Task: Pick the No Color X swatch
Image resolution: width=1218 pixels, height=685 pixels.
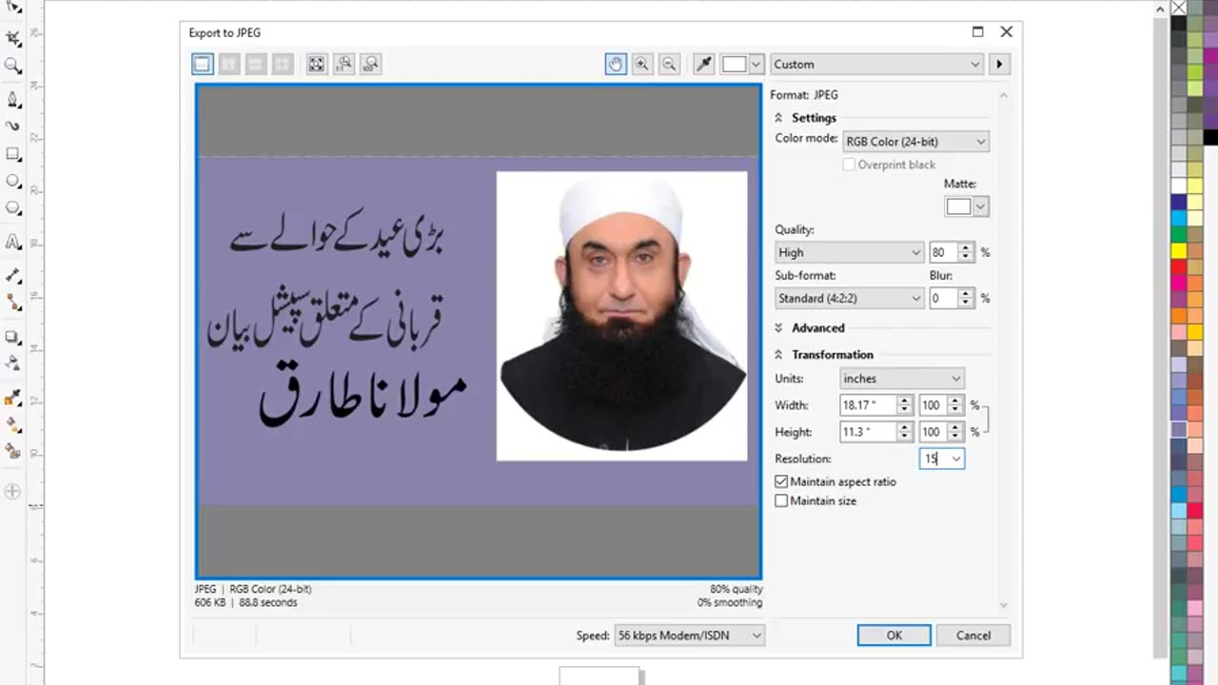Action: pyautogui.click(x=1179, y=8)
